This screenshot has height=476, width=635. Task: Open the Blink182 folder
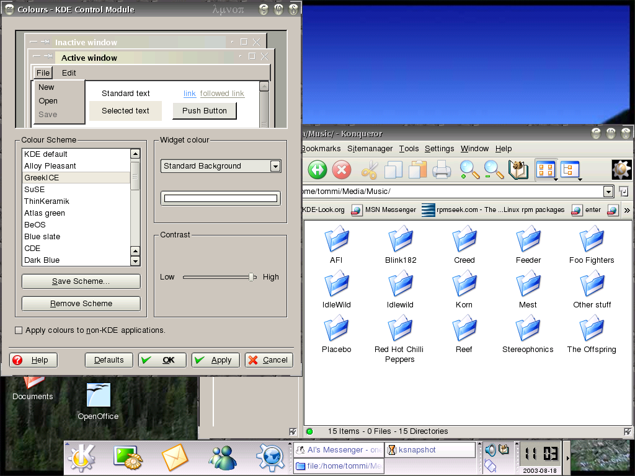pyautogui.click(x=401, y=245)
